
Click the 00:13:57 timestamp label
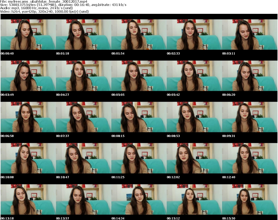click(63, 218)
